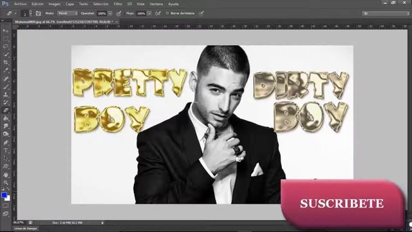Image resolution: width=412 pixels, height=232 pixels.
Task: Select the Custom Shape tool
Action: [6, 166]
